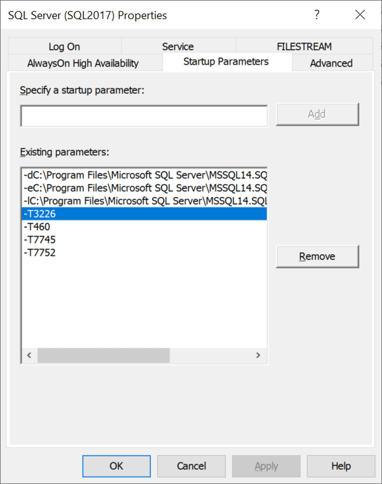The width and height of the screenshot is (382, 484).
Task: Select the -eC: error log path parameter
Action: click(144, 188)
